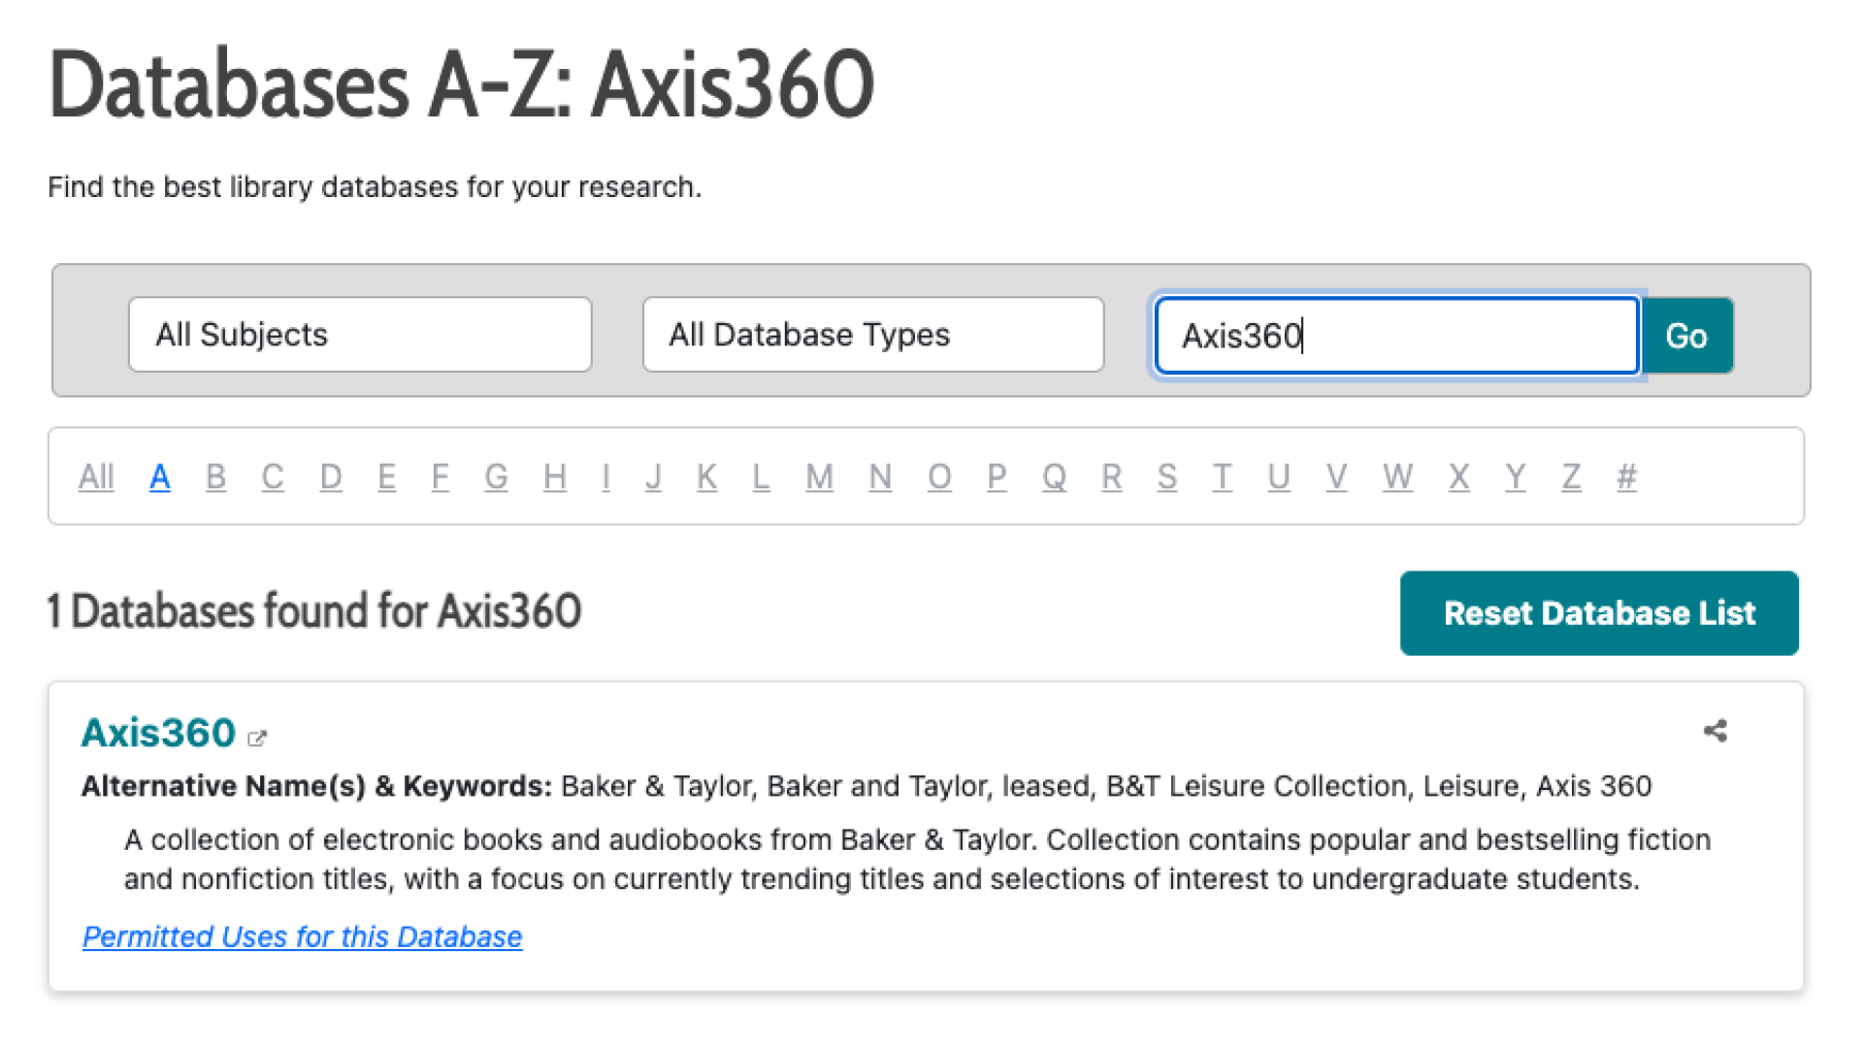Show all databases with the All filter
The image size is (1863, 1048).
95,476
